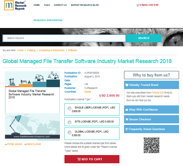Expand the Globally Trusted Brand section
This screenshot has width=183, height=166.
pos(151,85)
